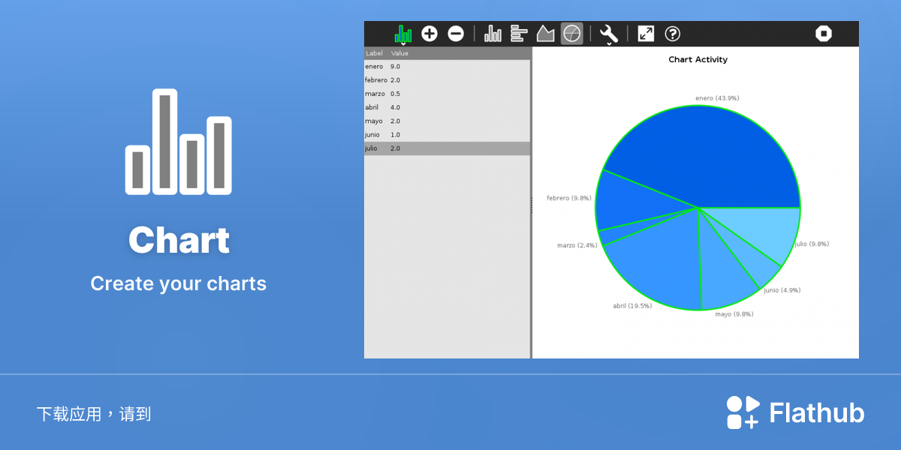Open the Chart activity toolbar icon

(x=403, y=34)
